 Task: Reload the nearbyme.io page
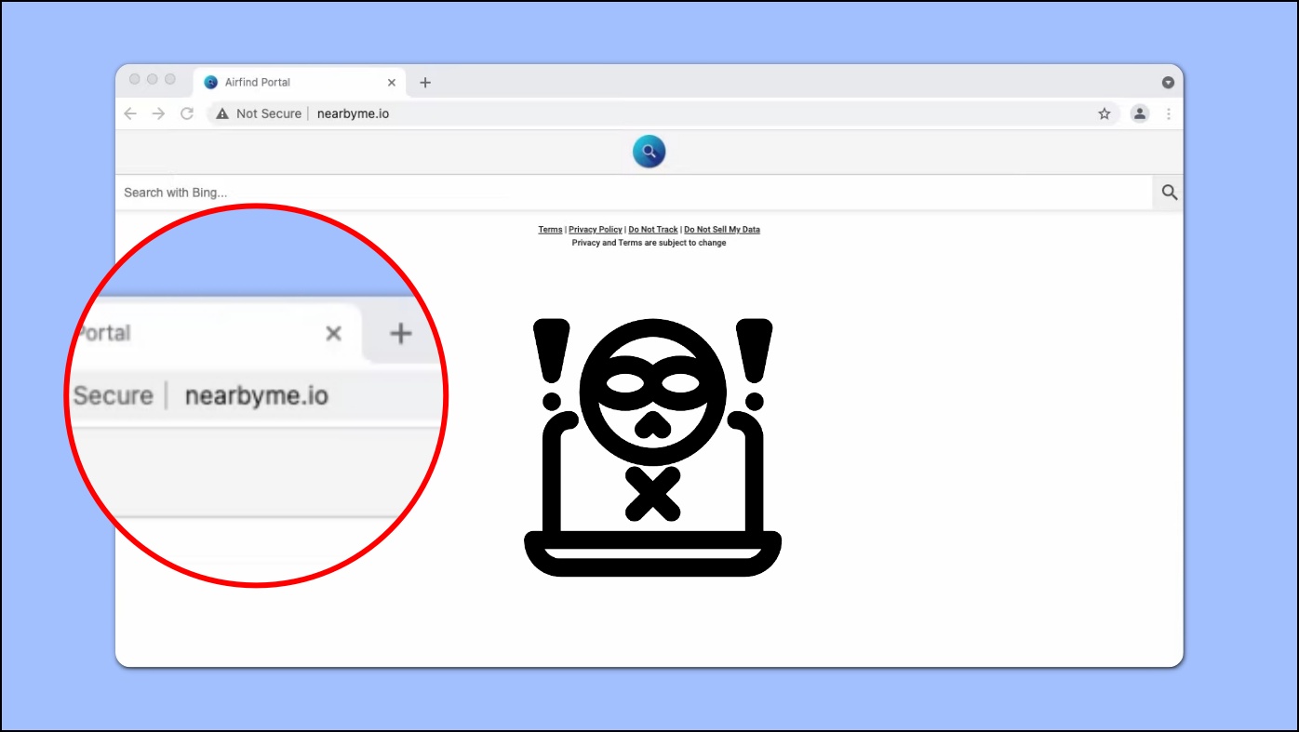(187, 113)
